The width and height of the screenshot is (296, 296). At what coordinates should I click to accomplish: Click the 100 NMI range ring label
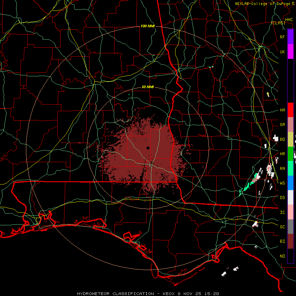148,26
